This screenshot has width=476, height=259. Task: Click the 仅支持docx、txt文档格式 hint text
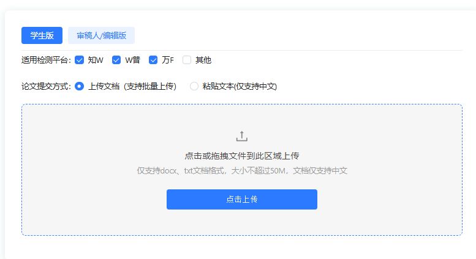click(242, 170)
